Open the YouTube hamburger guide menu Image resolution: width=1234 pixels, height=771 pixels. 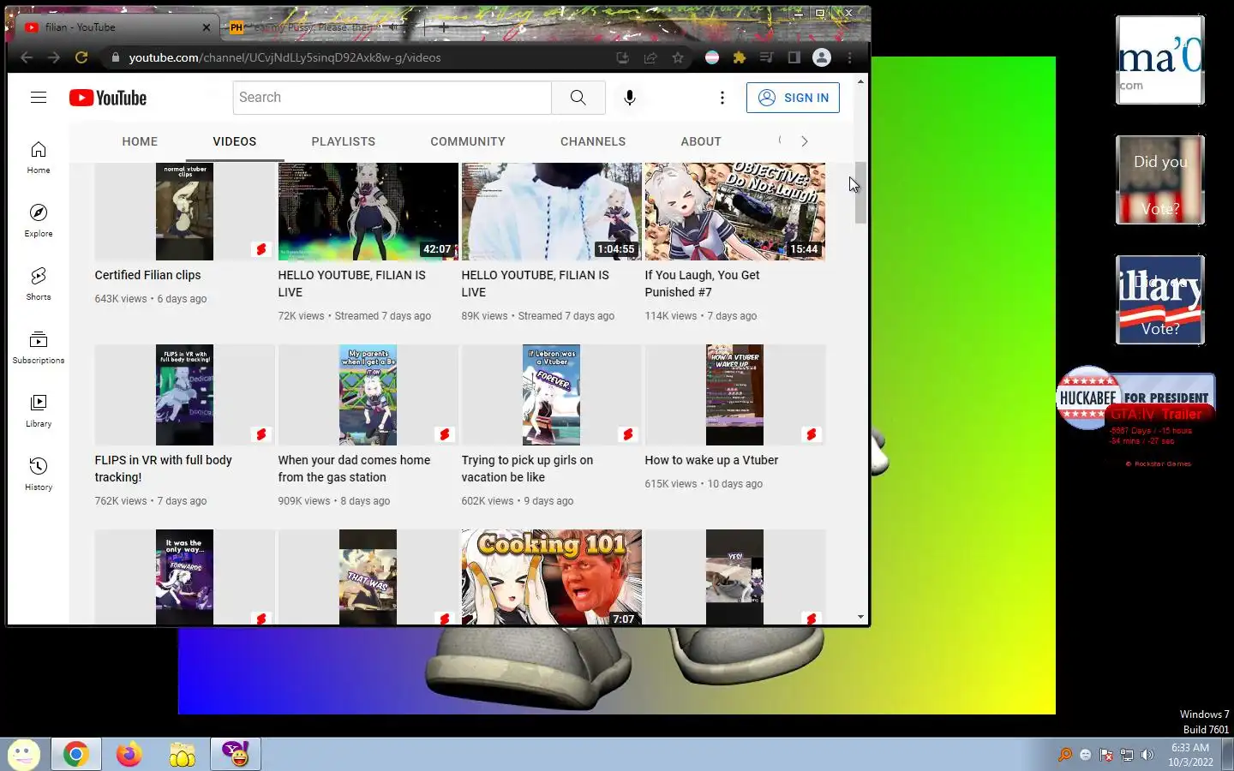pyautogui.click(x=39, y=98)
